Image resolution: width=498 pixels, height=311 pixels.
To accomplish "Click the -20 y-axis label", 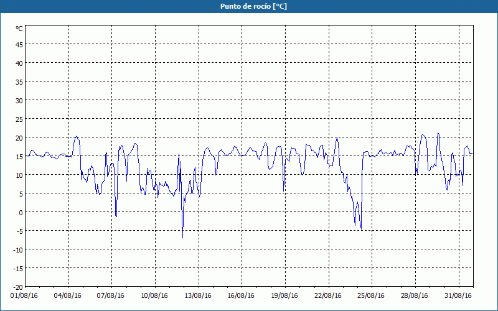I will pyautogui.click(x=18, y=287).
